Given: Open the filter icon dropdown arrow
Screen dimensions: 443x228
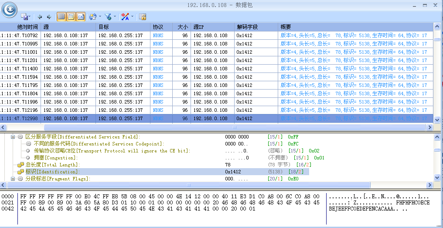Looking at the screenshot, I should pos(115,17).
